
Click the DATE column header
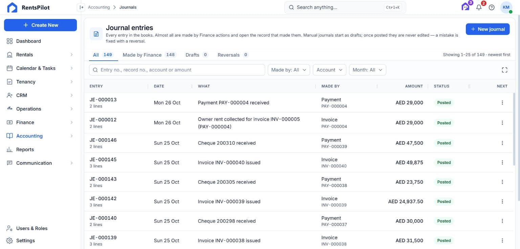coord(159,86)
